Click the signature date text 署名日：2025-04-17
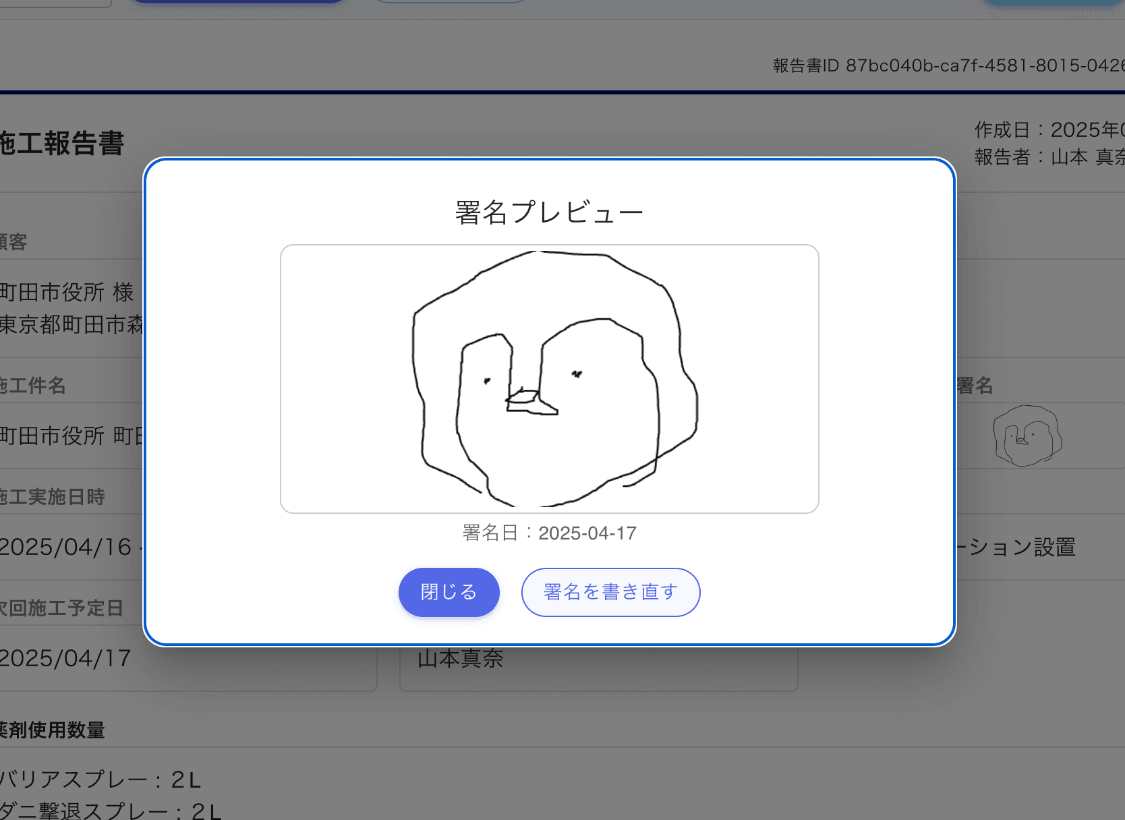Image resolution: width=1125 pixels, height=820 pixels. pyautogui.click(x=549, y=533)
